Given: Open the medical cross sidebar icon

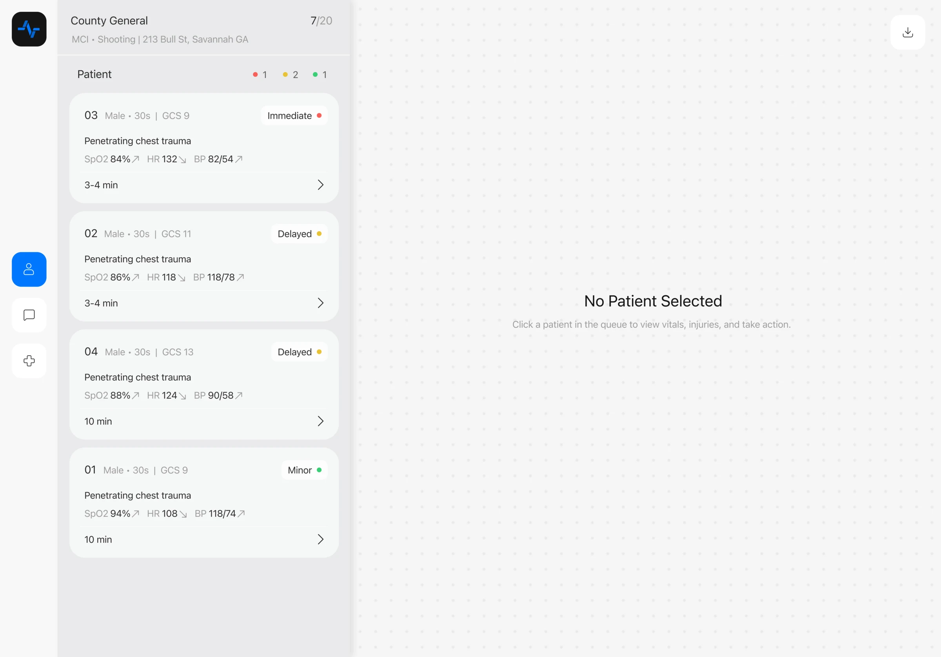Looking at the screenshot, I should click(x=29, y=361).
